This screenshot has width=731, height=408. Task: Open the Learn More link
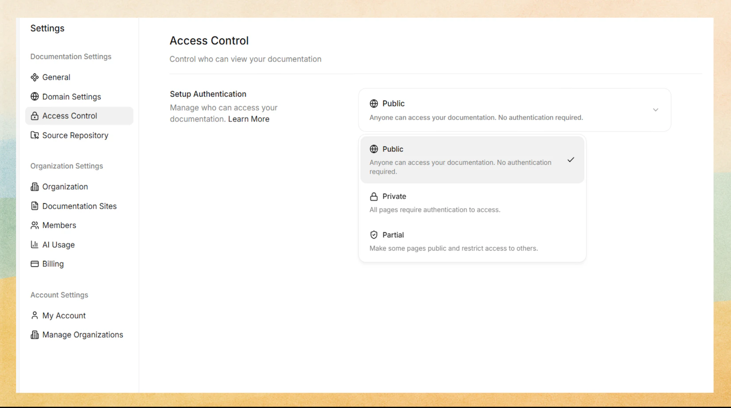point(249,119)
